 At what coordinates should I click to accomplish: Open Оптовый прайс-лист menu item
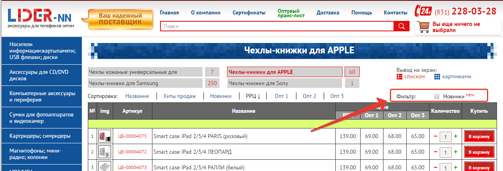pos(291,13)
